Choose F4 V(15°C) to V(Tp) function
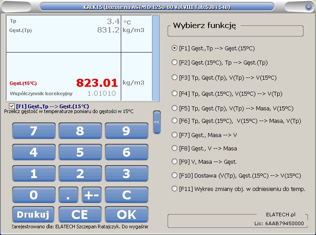 (227, 93)
